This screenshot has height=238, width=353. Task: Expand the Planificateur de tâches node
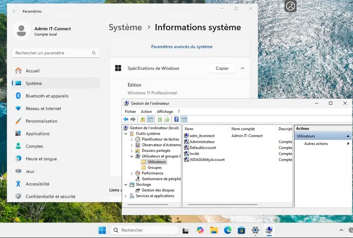pos(131,139)
